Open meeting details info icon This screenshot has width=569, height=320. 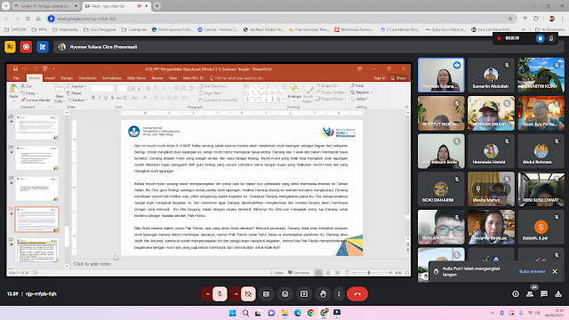click(x=516, y=294)
